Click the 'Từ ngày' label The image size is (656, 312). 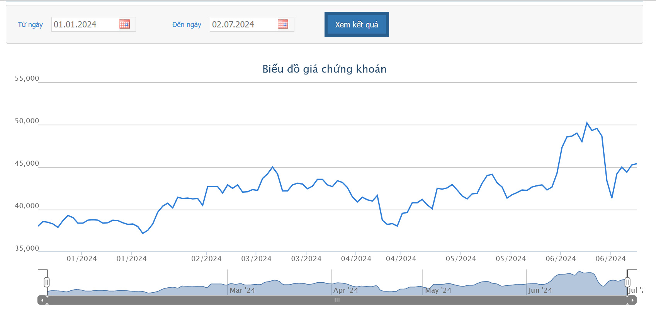click(30, 25)
